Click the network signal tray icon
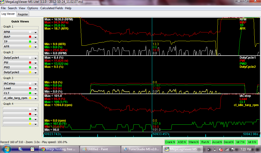 [227, 149]
